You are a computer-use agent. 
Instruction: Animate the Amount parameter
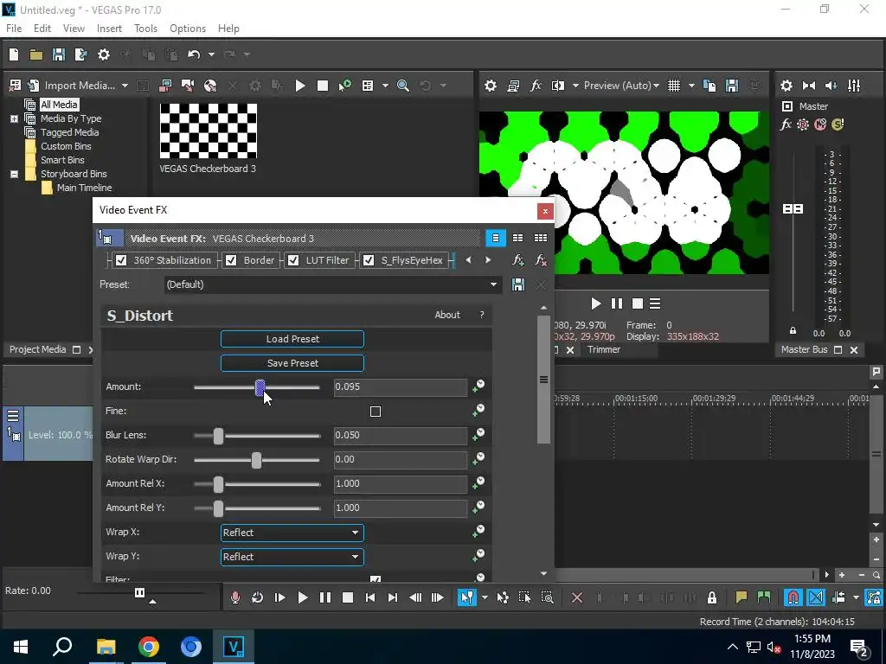coord(478,386)
